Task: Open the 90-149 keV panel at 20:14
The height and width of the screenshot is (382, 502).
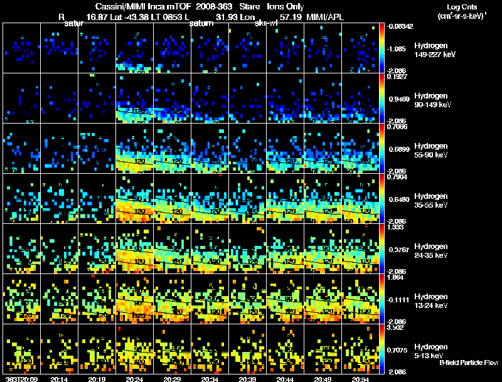Action: 59,98
